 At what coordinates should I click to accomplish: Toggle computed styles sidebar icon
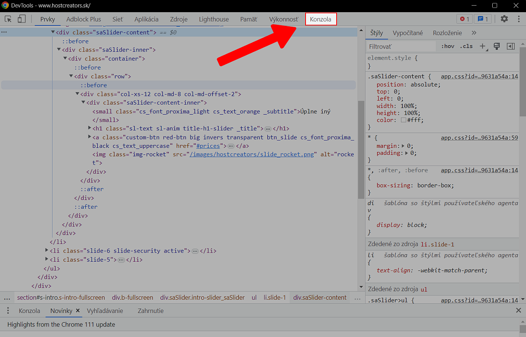[x=511, y=46]
